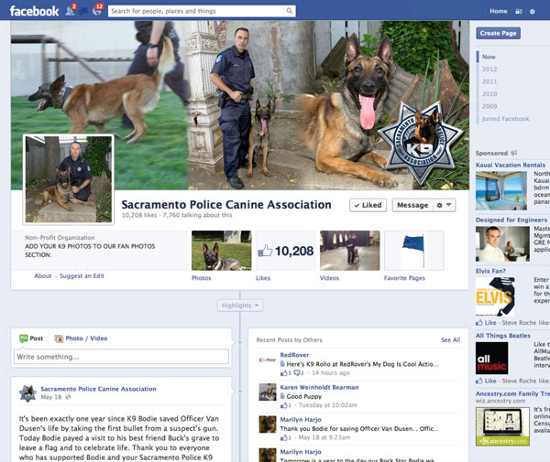Open All Things Beatles ad title
This screenshot has width=550, height=462.
pos(503,336)
